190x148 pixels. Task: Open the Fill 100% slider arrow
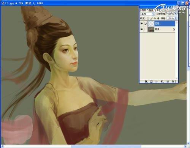tap(176, 18)
